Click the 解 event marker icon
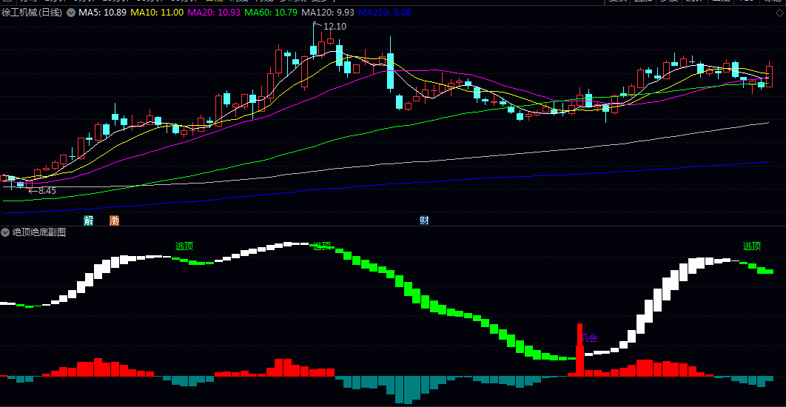The width and height of the screenshot is (786, 407). point(88,220)
